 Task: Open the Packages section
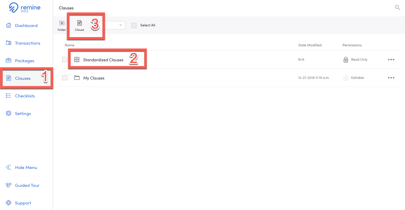click(24, 61)
